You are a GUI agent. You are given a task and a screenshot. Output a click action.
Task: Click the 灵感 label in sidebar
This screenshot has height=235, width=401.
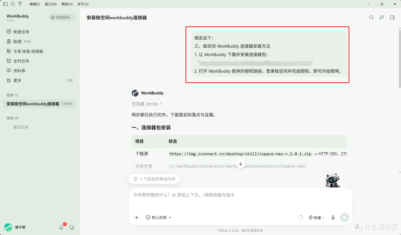point(69,81)
